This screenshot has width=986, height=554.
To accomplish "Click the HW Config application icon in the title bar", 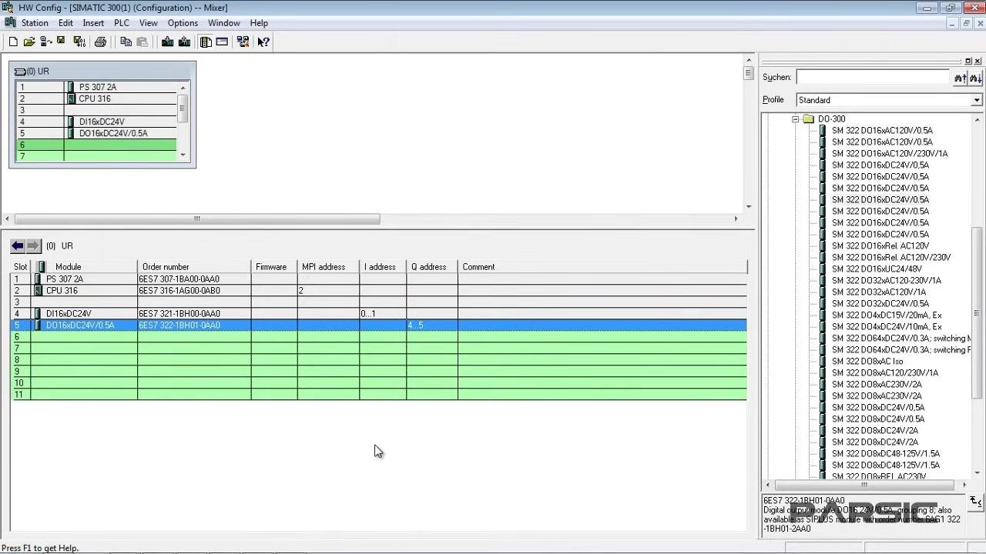I will (8, 7).
